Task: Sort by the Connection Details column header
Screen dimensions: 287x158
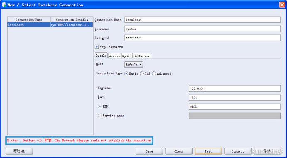Action: click(x=72, y=19)
